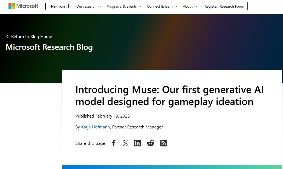Click the Microsoft wordmark in the header

coord(27,6)
